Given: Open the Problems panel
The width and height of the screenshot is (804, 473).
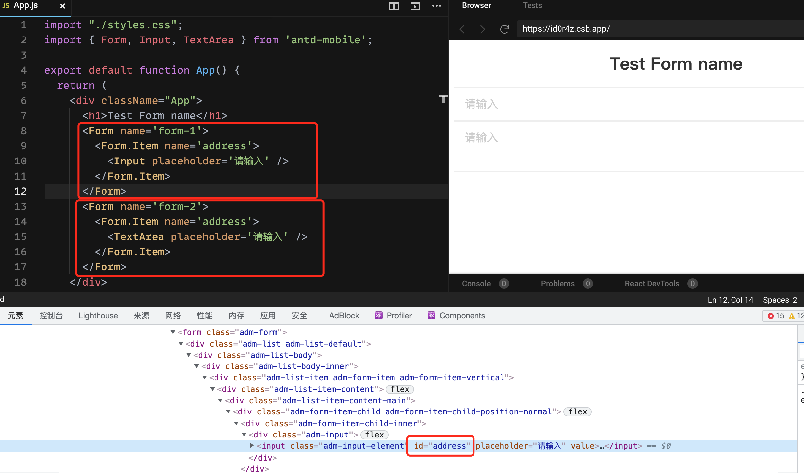Looking at the screenshot, I should tap(557, 283).
